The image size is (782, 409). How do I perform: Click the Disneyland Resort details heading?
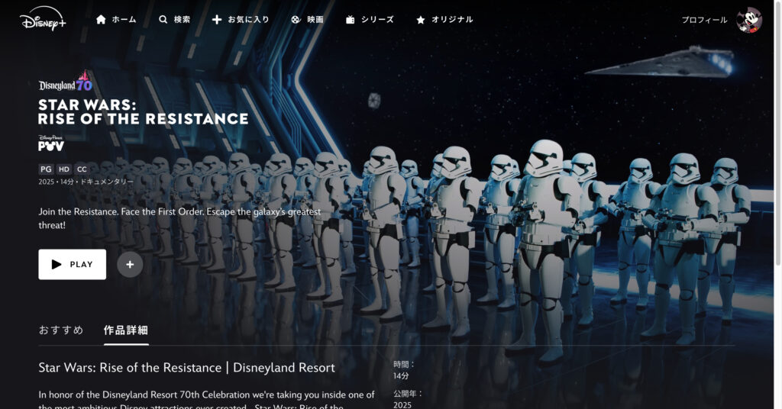pyautogui.click(x=186, y=368)
